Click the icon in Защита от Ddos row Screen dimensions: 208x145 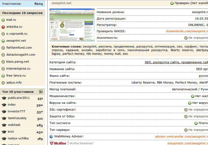(186, 116)
